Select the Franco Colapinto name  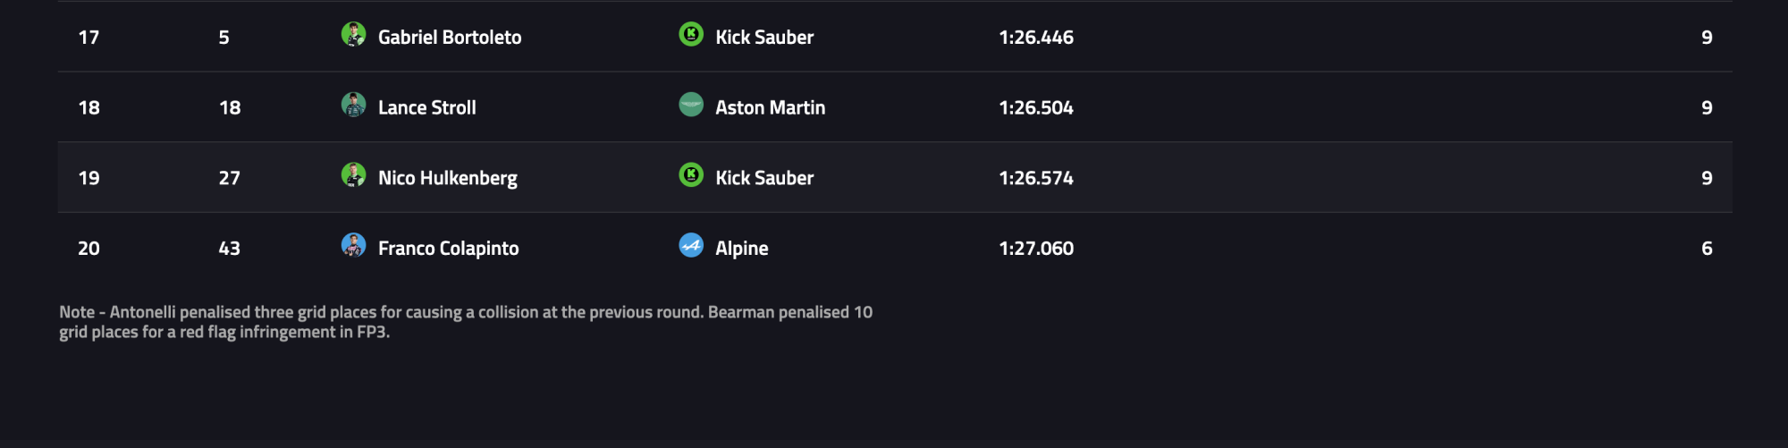[x=448, y=249]
